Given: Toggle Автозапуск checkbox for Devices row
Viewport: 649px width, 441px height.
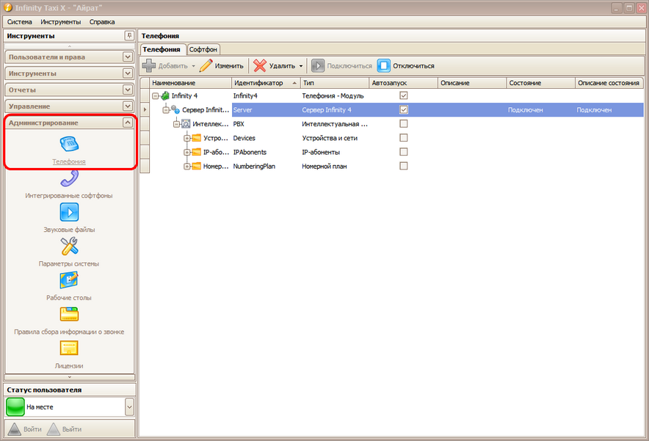Looking at the screenshot, I should click(x=404, y=138).
